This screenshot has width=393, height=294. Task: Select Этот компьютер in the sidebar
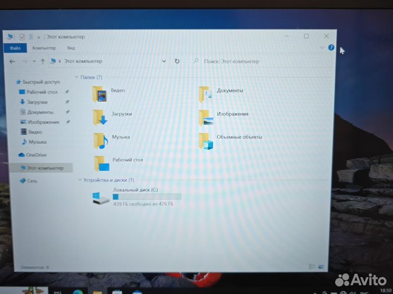tap(42, 168)
